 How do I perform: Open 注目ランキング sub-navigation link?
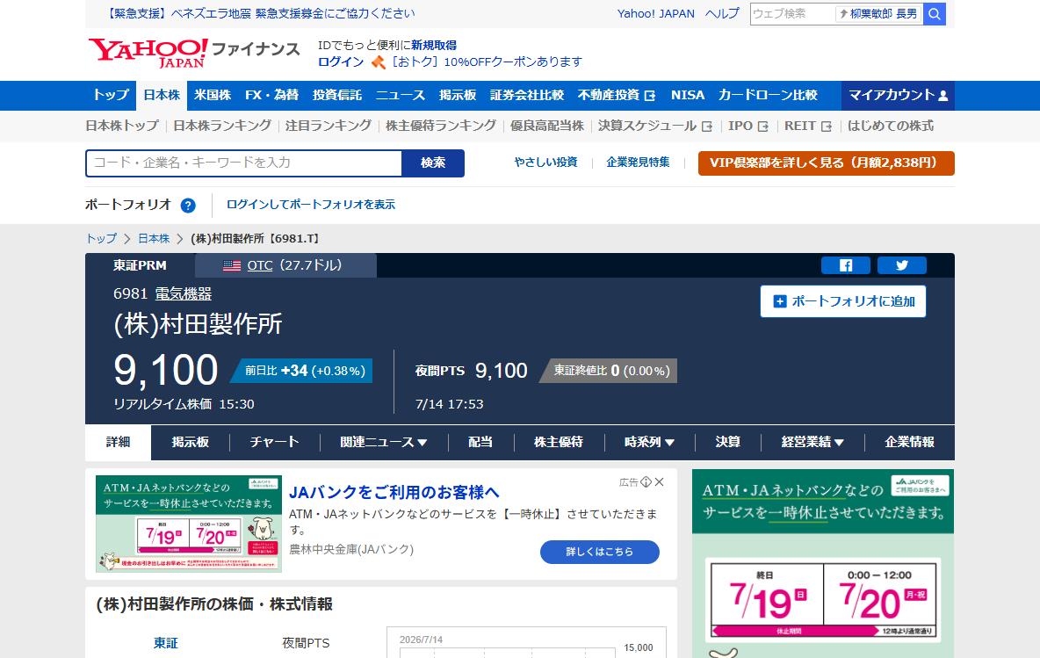[x=329, y=126]
